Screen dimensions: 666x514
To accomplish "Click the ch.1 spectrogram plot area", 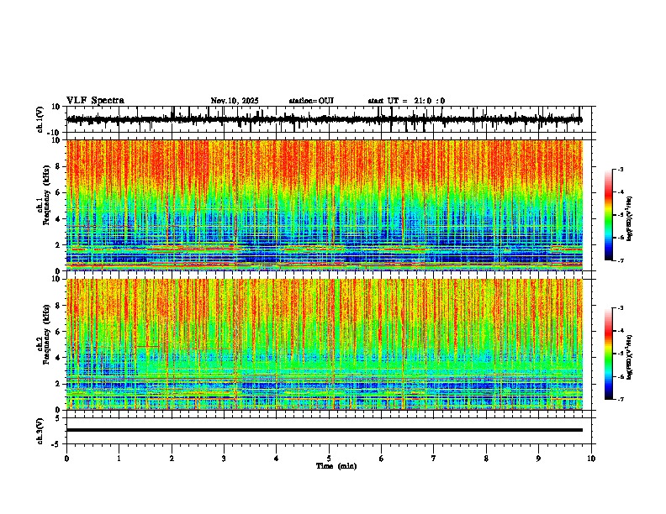I will click(x=325, y=205).
